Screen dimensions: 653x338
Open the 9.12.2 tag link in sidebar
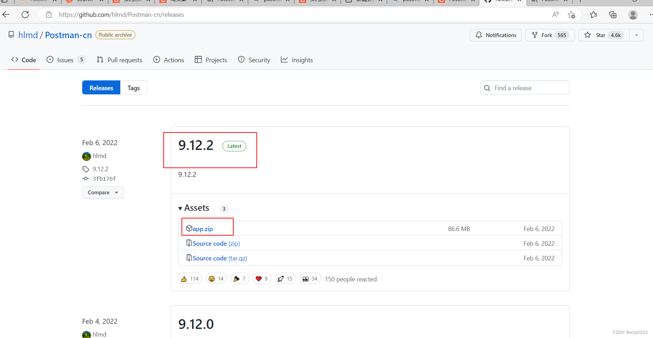pos(100,169)
